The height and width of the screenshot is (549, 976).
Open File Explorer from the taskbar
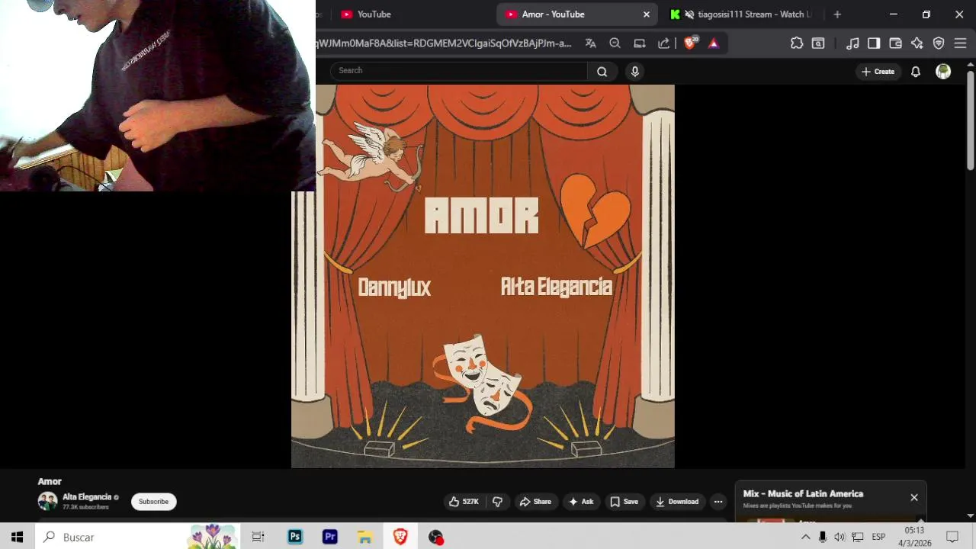(x=365, y=537)
